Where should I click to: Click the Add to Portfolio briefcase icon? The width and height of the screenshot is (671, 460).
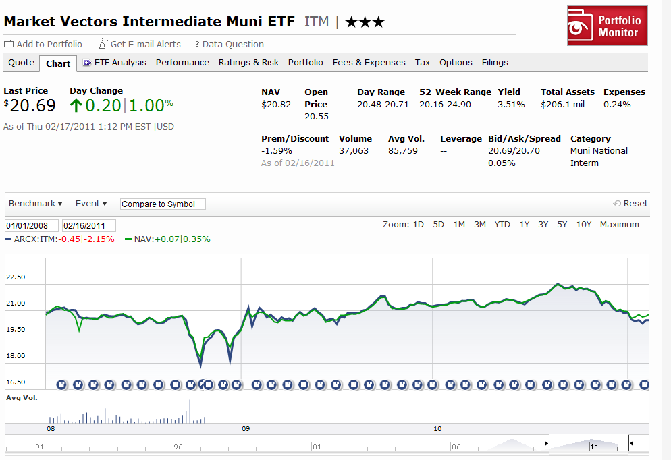[9, 44]
